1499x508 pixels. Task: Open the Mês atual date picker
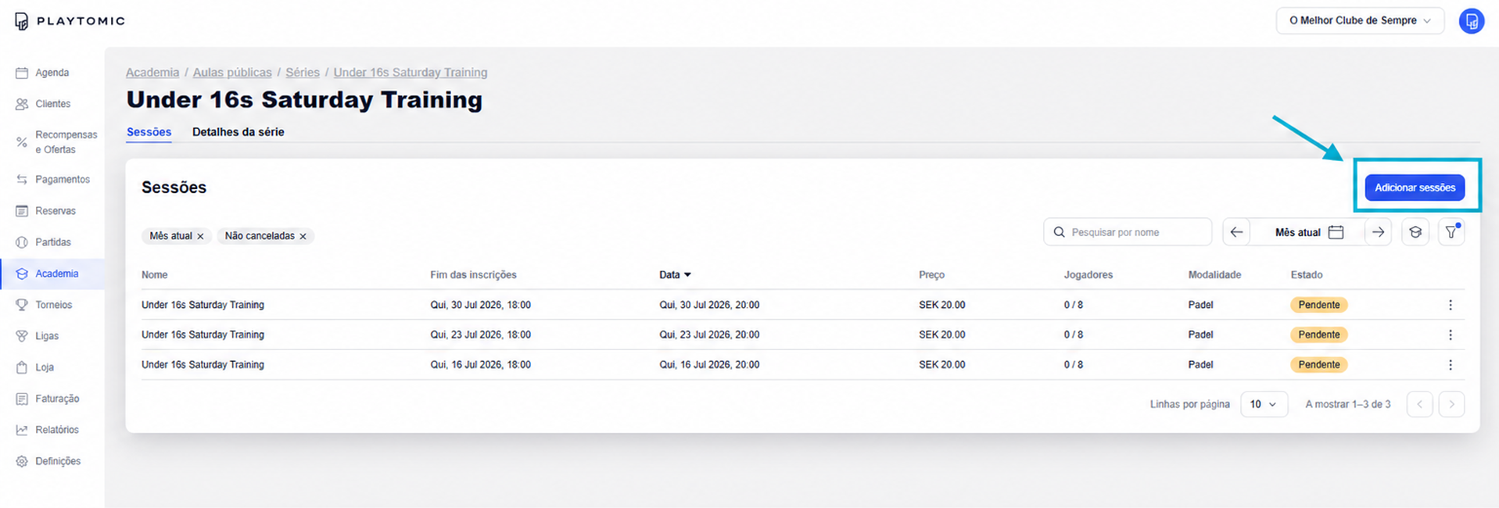click(1307, 232)
